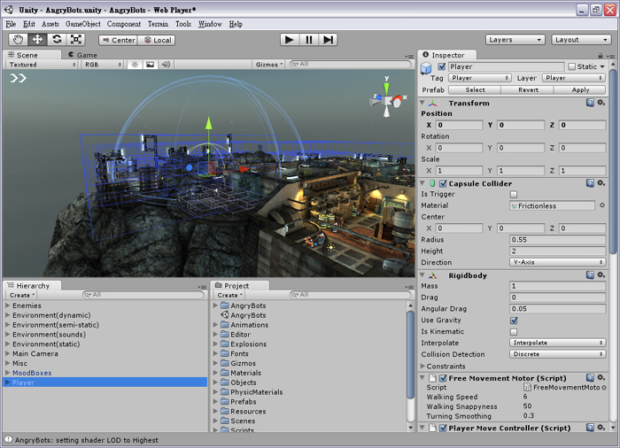
Task: Pick physic material with circle selector
Action: pos(602,205)
